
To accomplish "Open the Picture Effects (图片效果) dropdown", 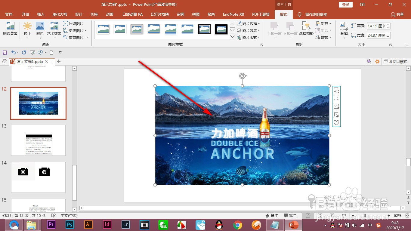I will [248, 30].
